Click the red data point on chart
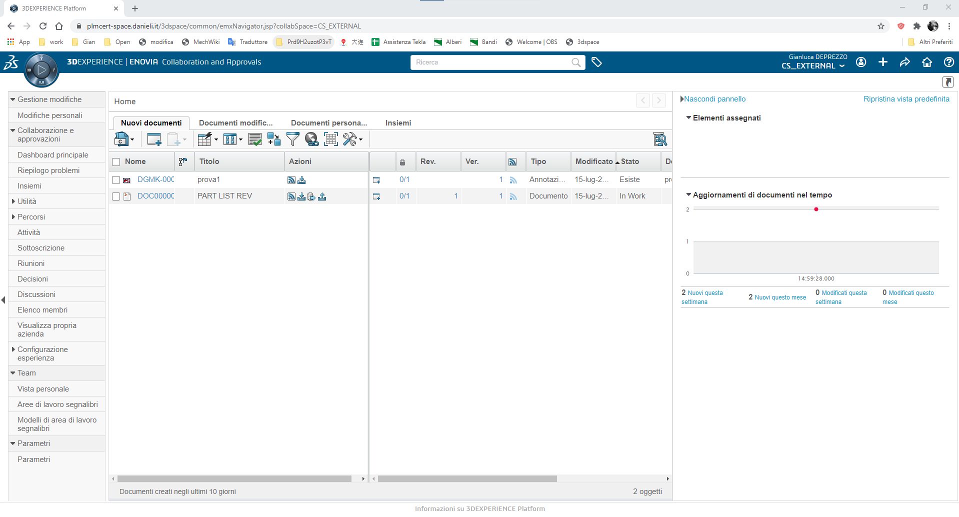This screenshot has height=517, width=959. click(x=816, y=209)
